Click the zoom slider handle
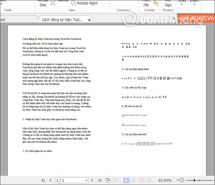 tap(194, 180)
